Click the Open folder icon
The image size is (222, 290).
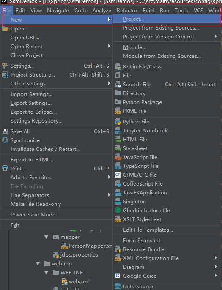point(5,29)
